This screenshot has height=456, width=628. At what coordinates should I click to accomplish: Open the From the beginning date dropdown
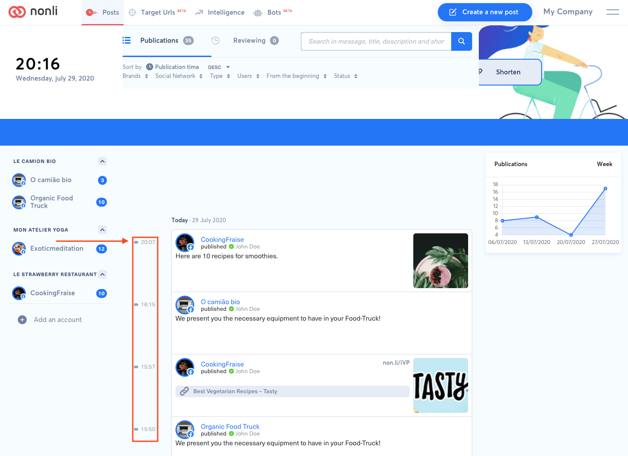(297, 76)
